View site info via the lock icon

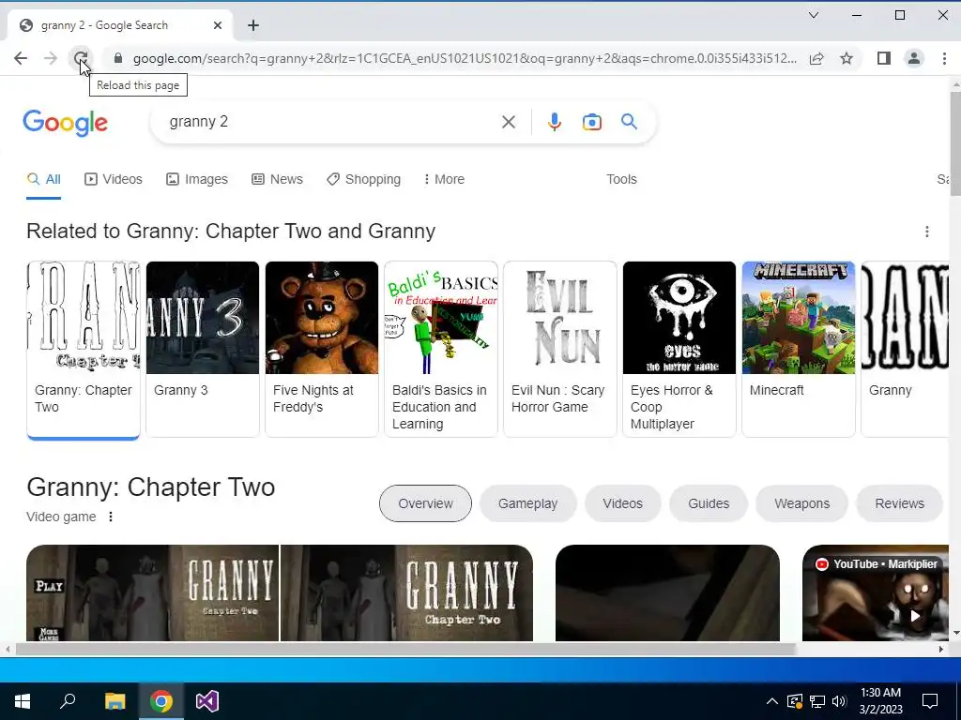pos(118,58)
